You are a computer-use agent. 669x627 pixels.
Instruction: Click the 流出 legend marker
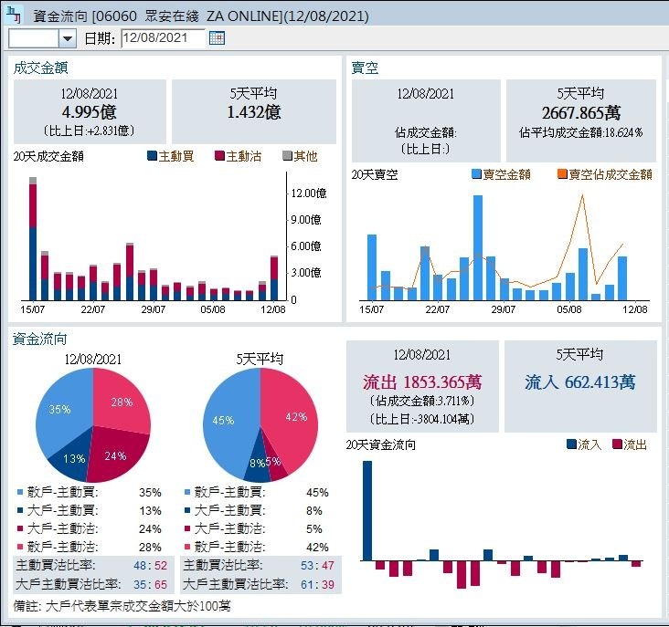point(617,444)
